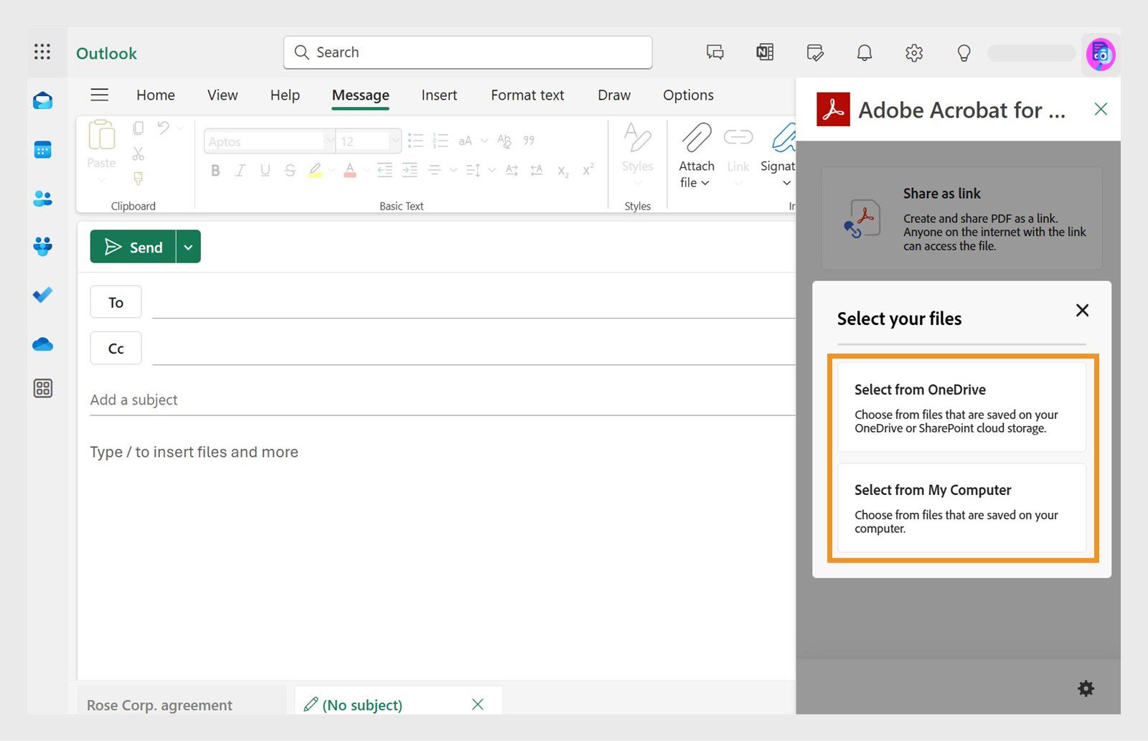
Task: Open the Tips lightbulb icon
Action: (963, 52)
